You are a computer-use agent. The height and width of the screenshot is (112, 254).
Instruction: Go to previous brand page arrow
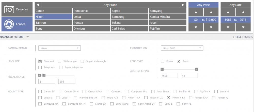(x=38, y=5)
